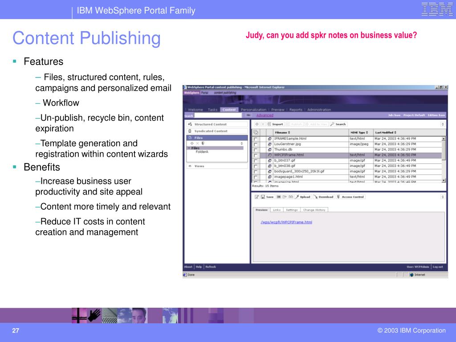Check the box for LouGerstner.jpg

(x=256, y=145)
